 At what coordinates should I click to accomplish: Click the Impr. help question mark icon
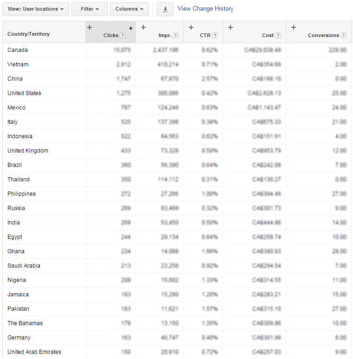coord(176,36)
